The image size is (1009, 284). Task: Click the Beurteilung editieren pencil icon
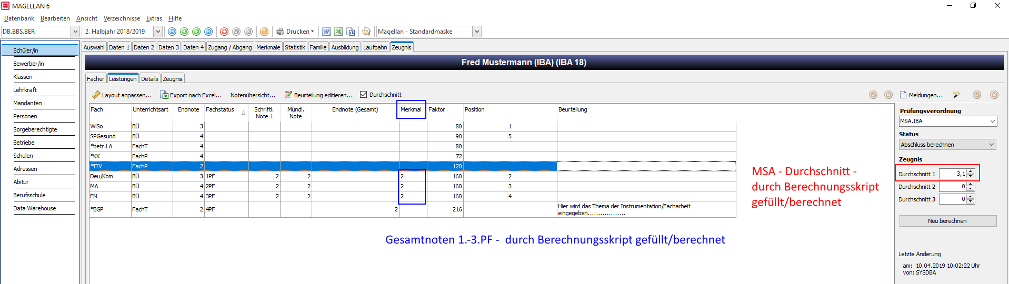pos(288,95)
